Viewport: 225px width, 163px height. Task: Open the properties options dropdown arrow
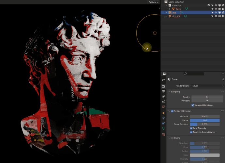223,74
